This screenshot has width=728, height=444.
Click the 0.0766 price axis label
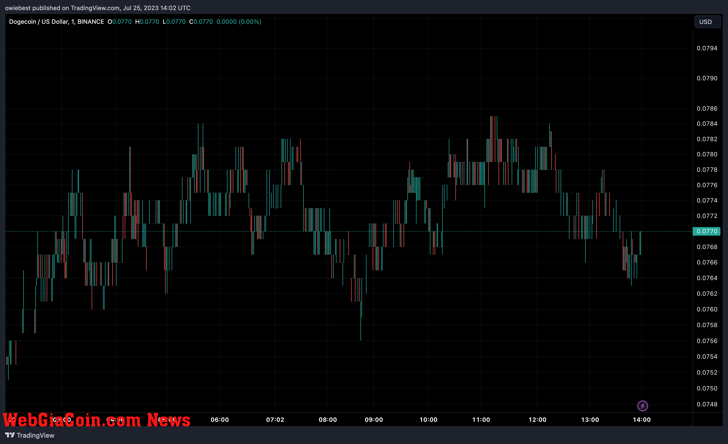(707, 262)
